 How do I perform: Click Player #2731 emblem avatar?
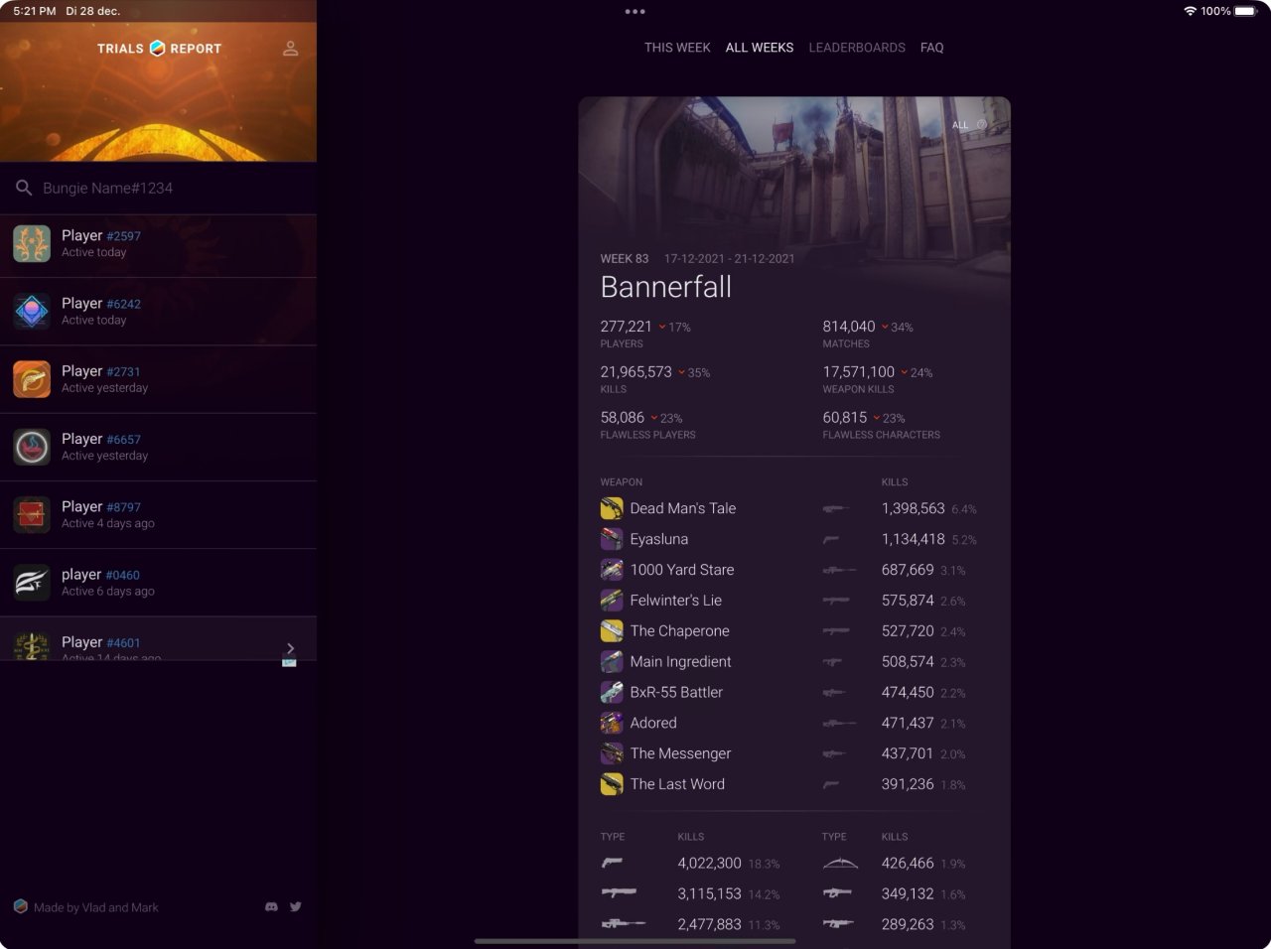point(32,379)
